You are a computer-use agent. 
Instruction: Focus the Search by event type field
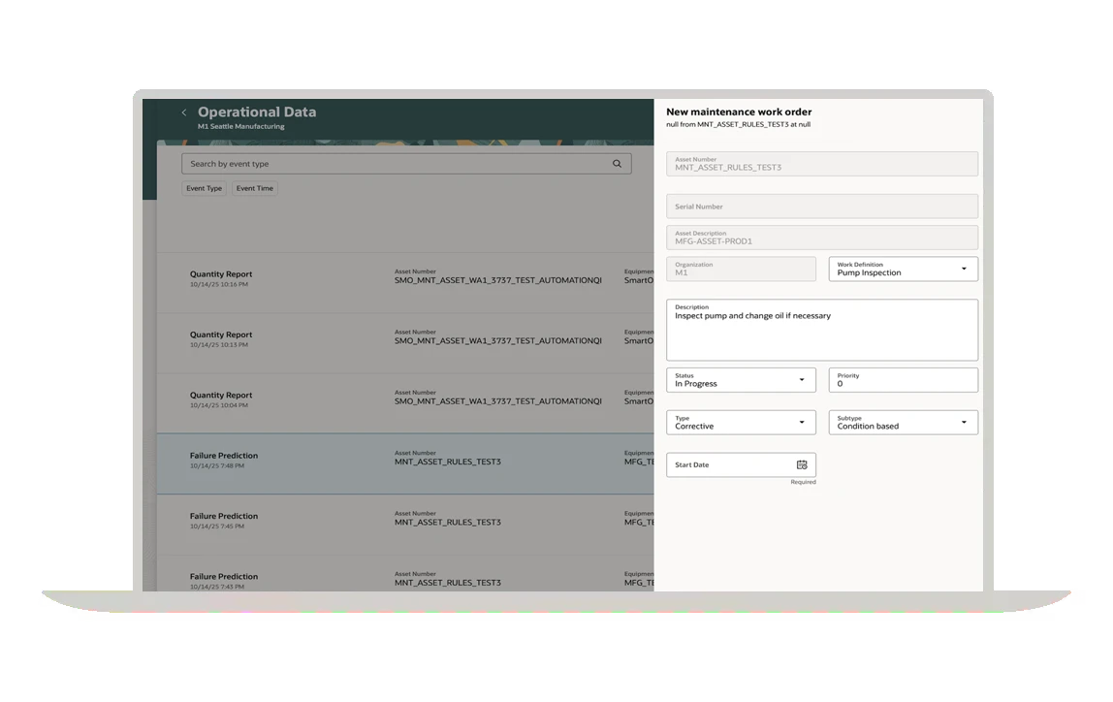[397, 164]
